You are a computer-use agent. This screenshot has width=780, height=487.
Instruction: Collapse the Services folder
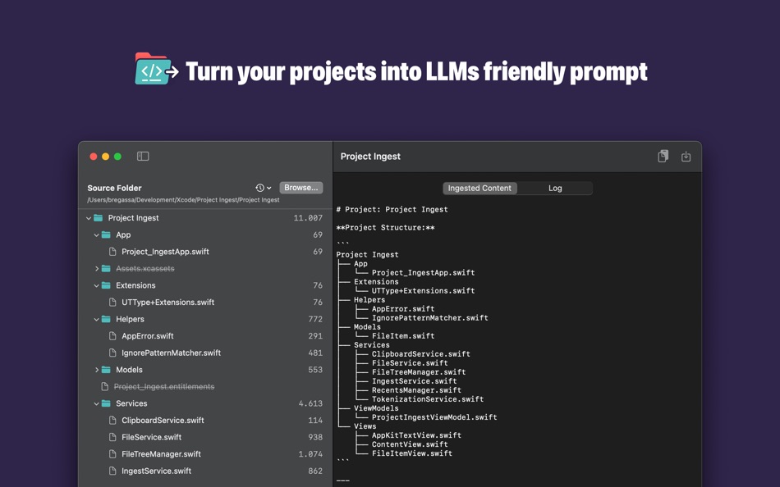[97, 403]
